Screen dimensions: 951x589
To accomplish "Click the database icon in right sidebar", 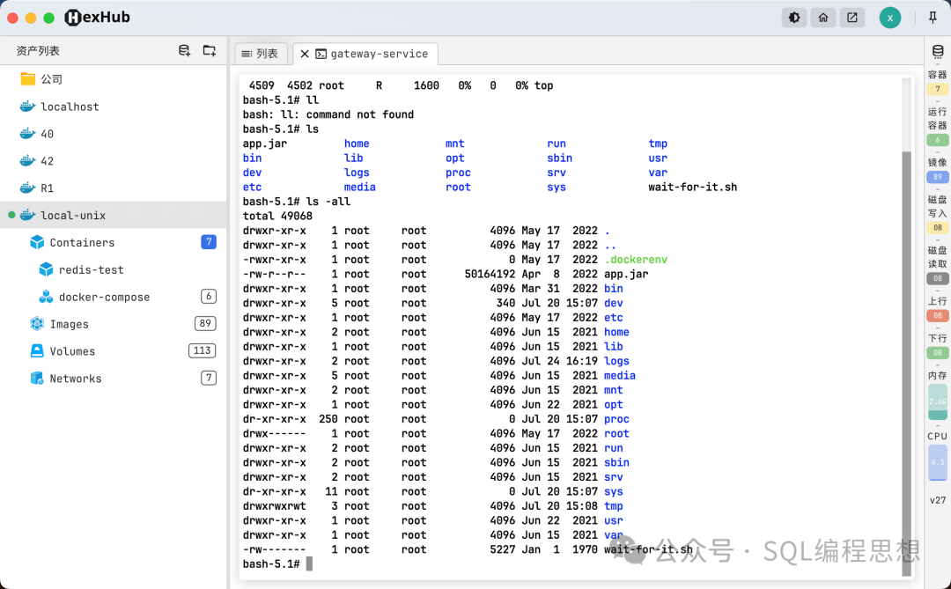I will [938, 52].
